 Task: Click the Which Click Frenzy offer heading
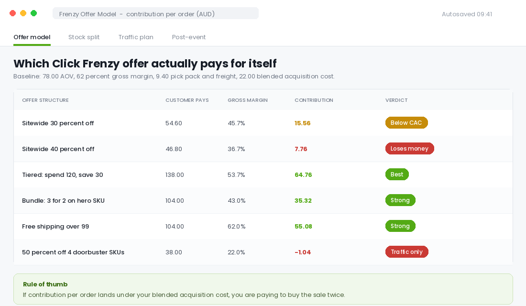pos(145,64)
